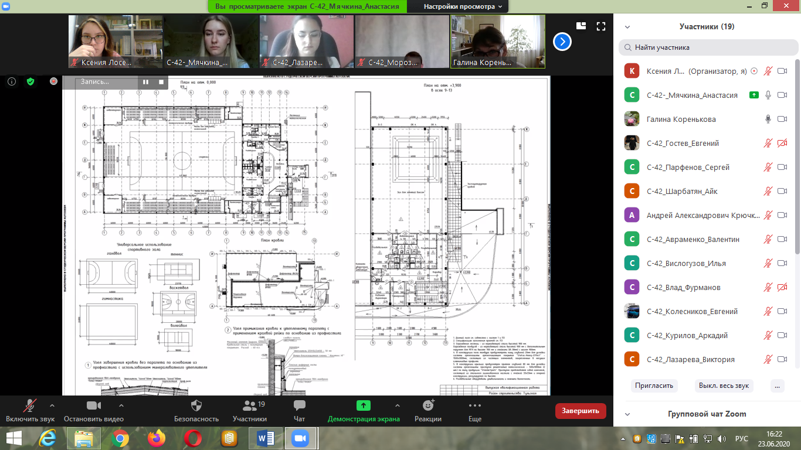801x450 pixels.
Task: Open Реакции emoji menu
Action: (428, 411)
